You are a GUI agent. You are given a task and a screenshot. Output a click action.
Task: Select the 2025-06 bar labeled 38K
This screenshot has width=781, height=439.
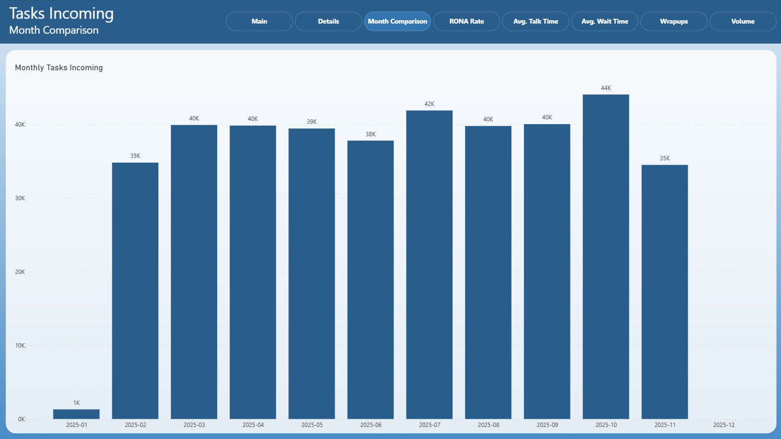click(371, 280)
